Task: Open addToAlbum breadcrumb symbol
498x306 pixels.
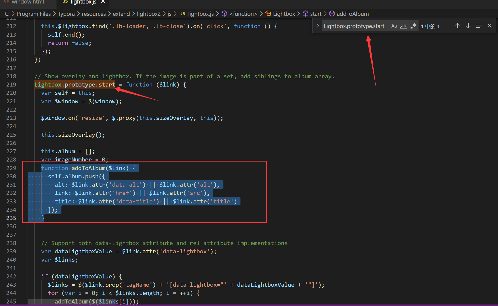Action: pyautogui.click(x=352, y=14)
